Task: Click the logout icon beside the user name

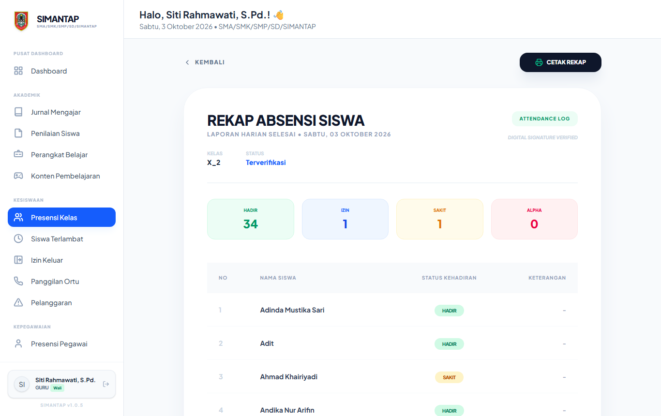Action: click(106, 384)
